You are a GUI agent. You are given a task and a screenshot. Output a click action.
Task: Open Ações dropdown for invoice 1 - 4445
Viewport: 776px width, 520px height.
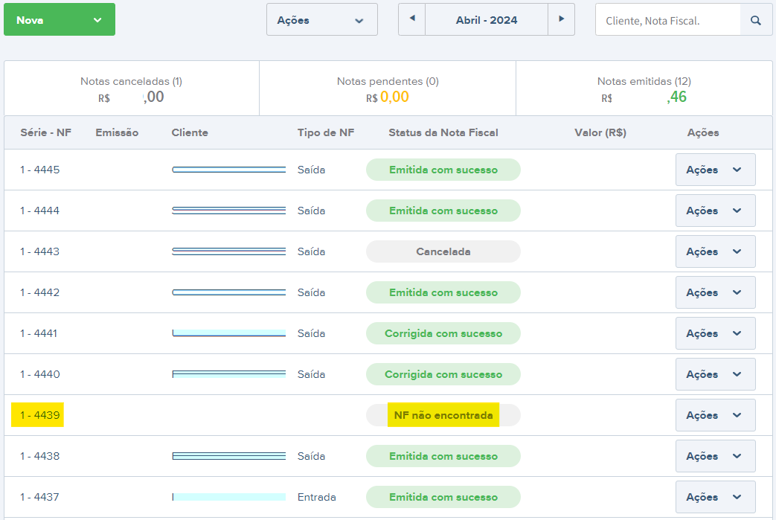(x=715, y=170)
